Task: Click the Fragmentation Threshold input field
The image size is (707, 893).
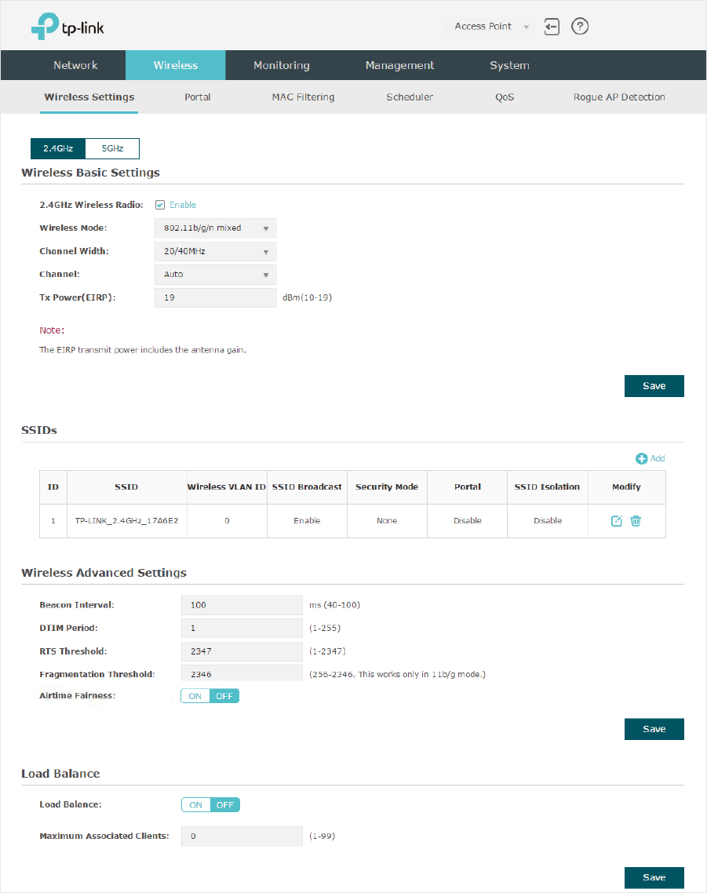Action: pyautogui.click(x=242, y=674)
